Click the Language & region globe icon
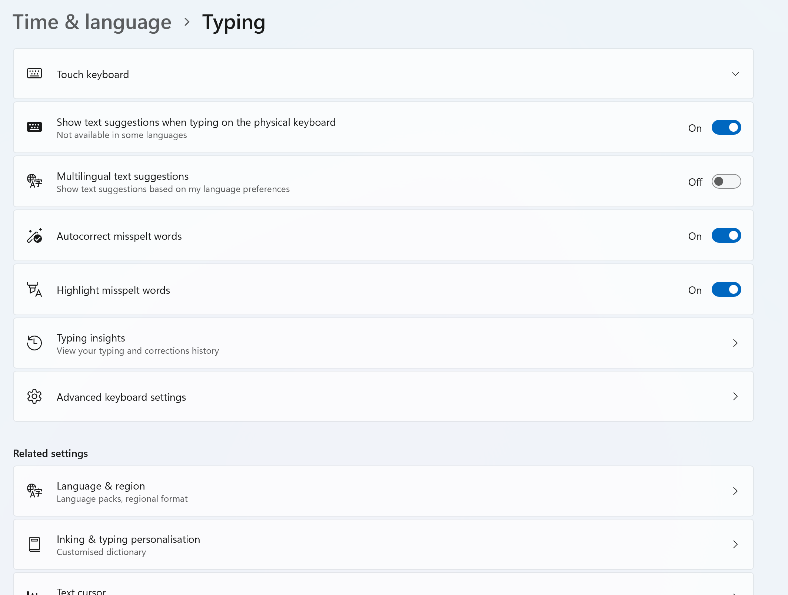 (x=34, y=491)
